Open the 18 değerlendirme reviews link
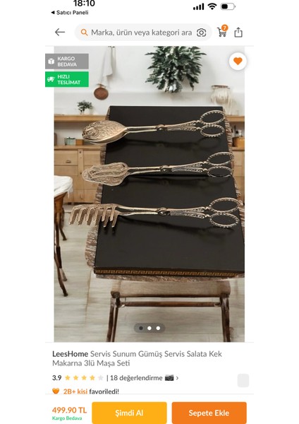The width and height of the screenshot is (299, 424). click(x=136, y=378)
